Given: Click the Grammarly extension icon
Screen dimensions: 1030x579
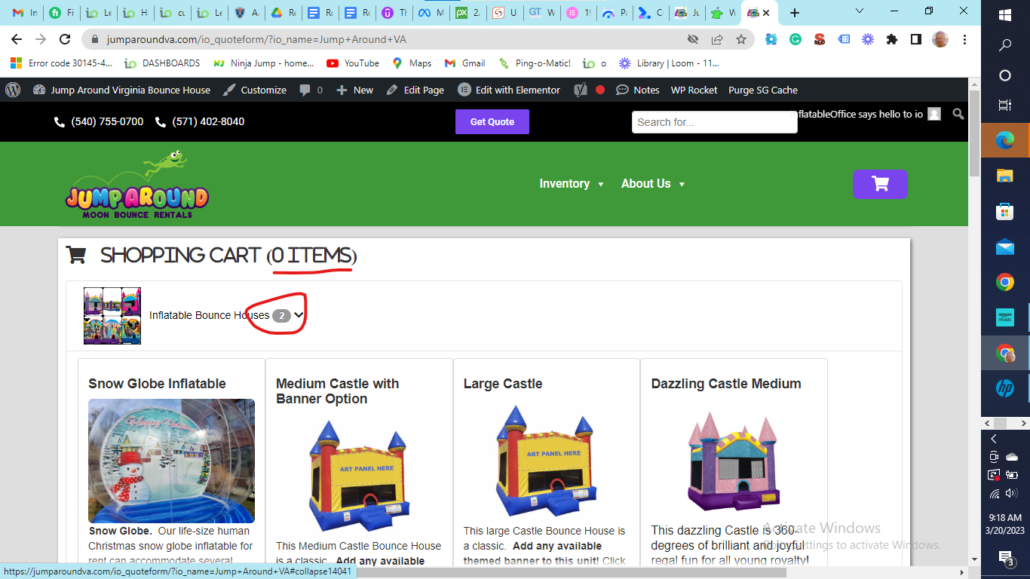Looking at the screenshot, I should [795, 39].
